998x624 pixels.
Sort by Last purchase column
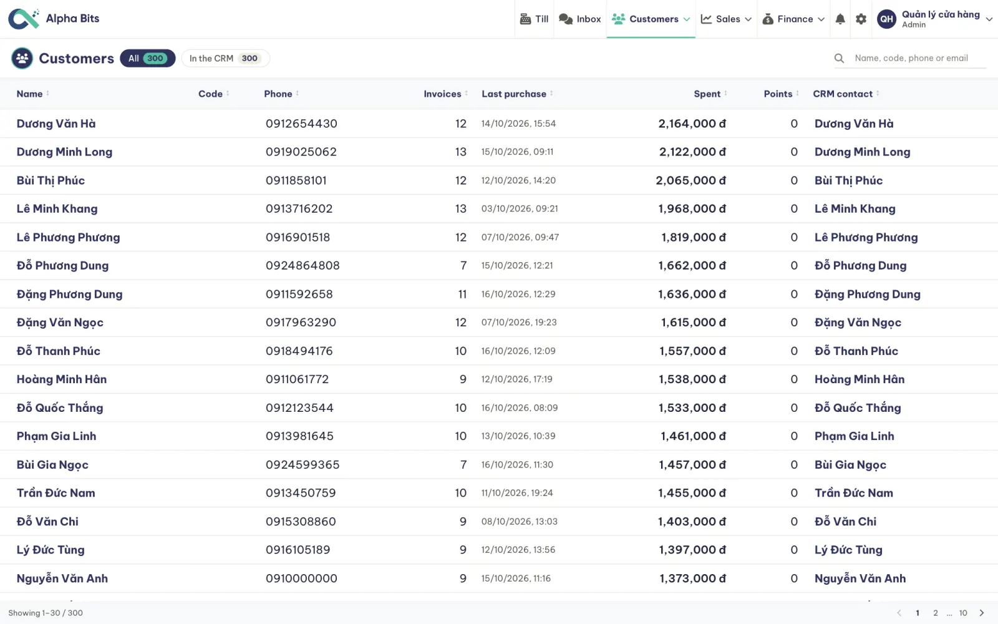click(517, 94)
